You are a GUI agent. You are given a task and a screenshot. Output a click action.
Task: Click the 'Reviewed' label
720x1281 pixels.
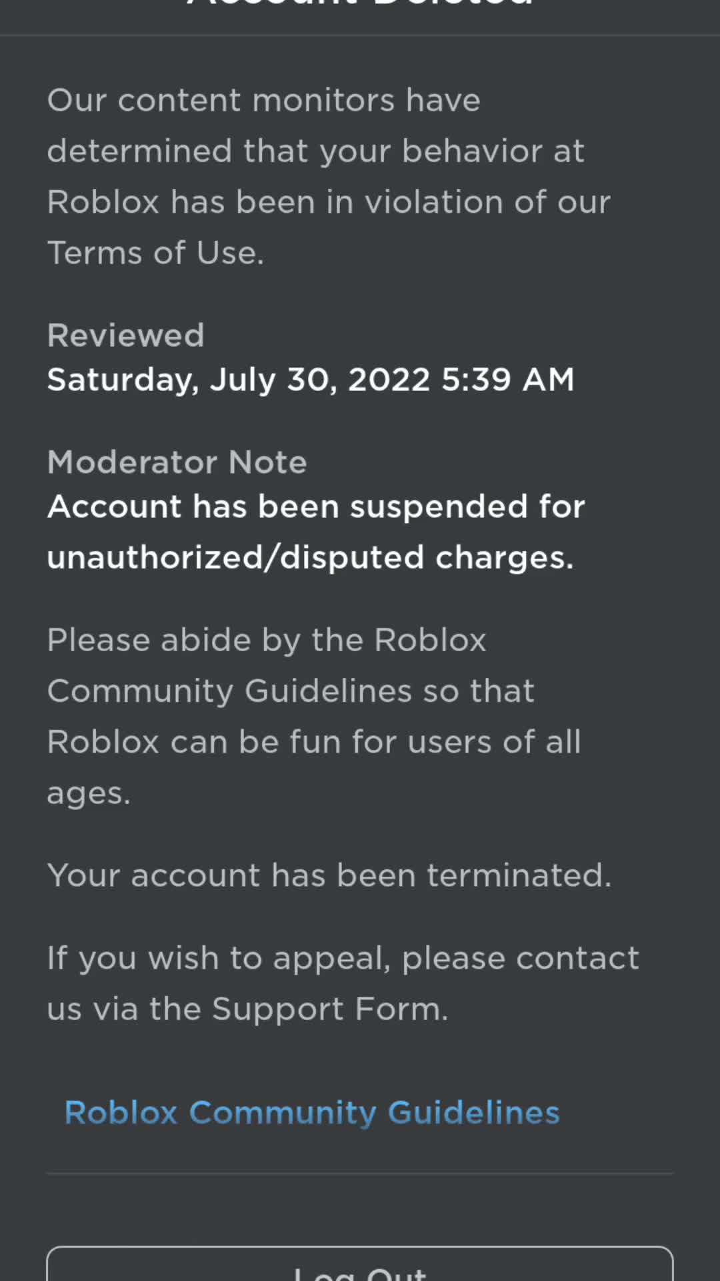point(125,336)
